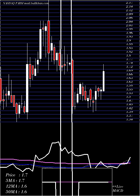Click the tall red candlestick topping at 2.04
The height and width of the screenshot is (196, 140).
pyautogui.click(x=49, y=37)
